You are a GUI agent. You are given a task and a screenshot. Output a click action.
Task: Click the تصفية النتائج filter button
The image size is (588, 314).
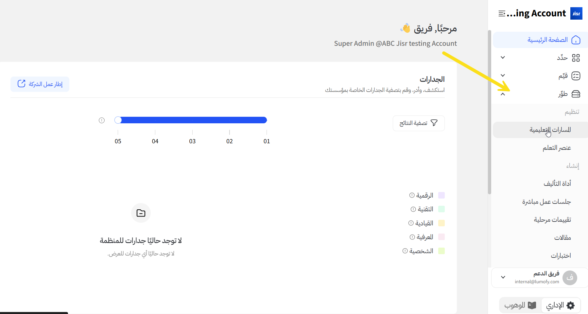[x=419, y=123]
